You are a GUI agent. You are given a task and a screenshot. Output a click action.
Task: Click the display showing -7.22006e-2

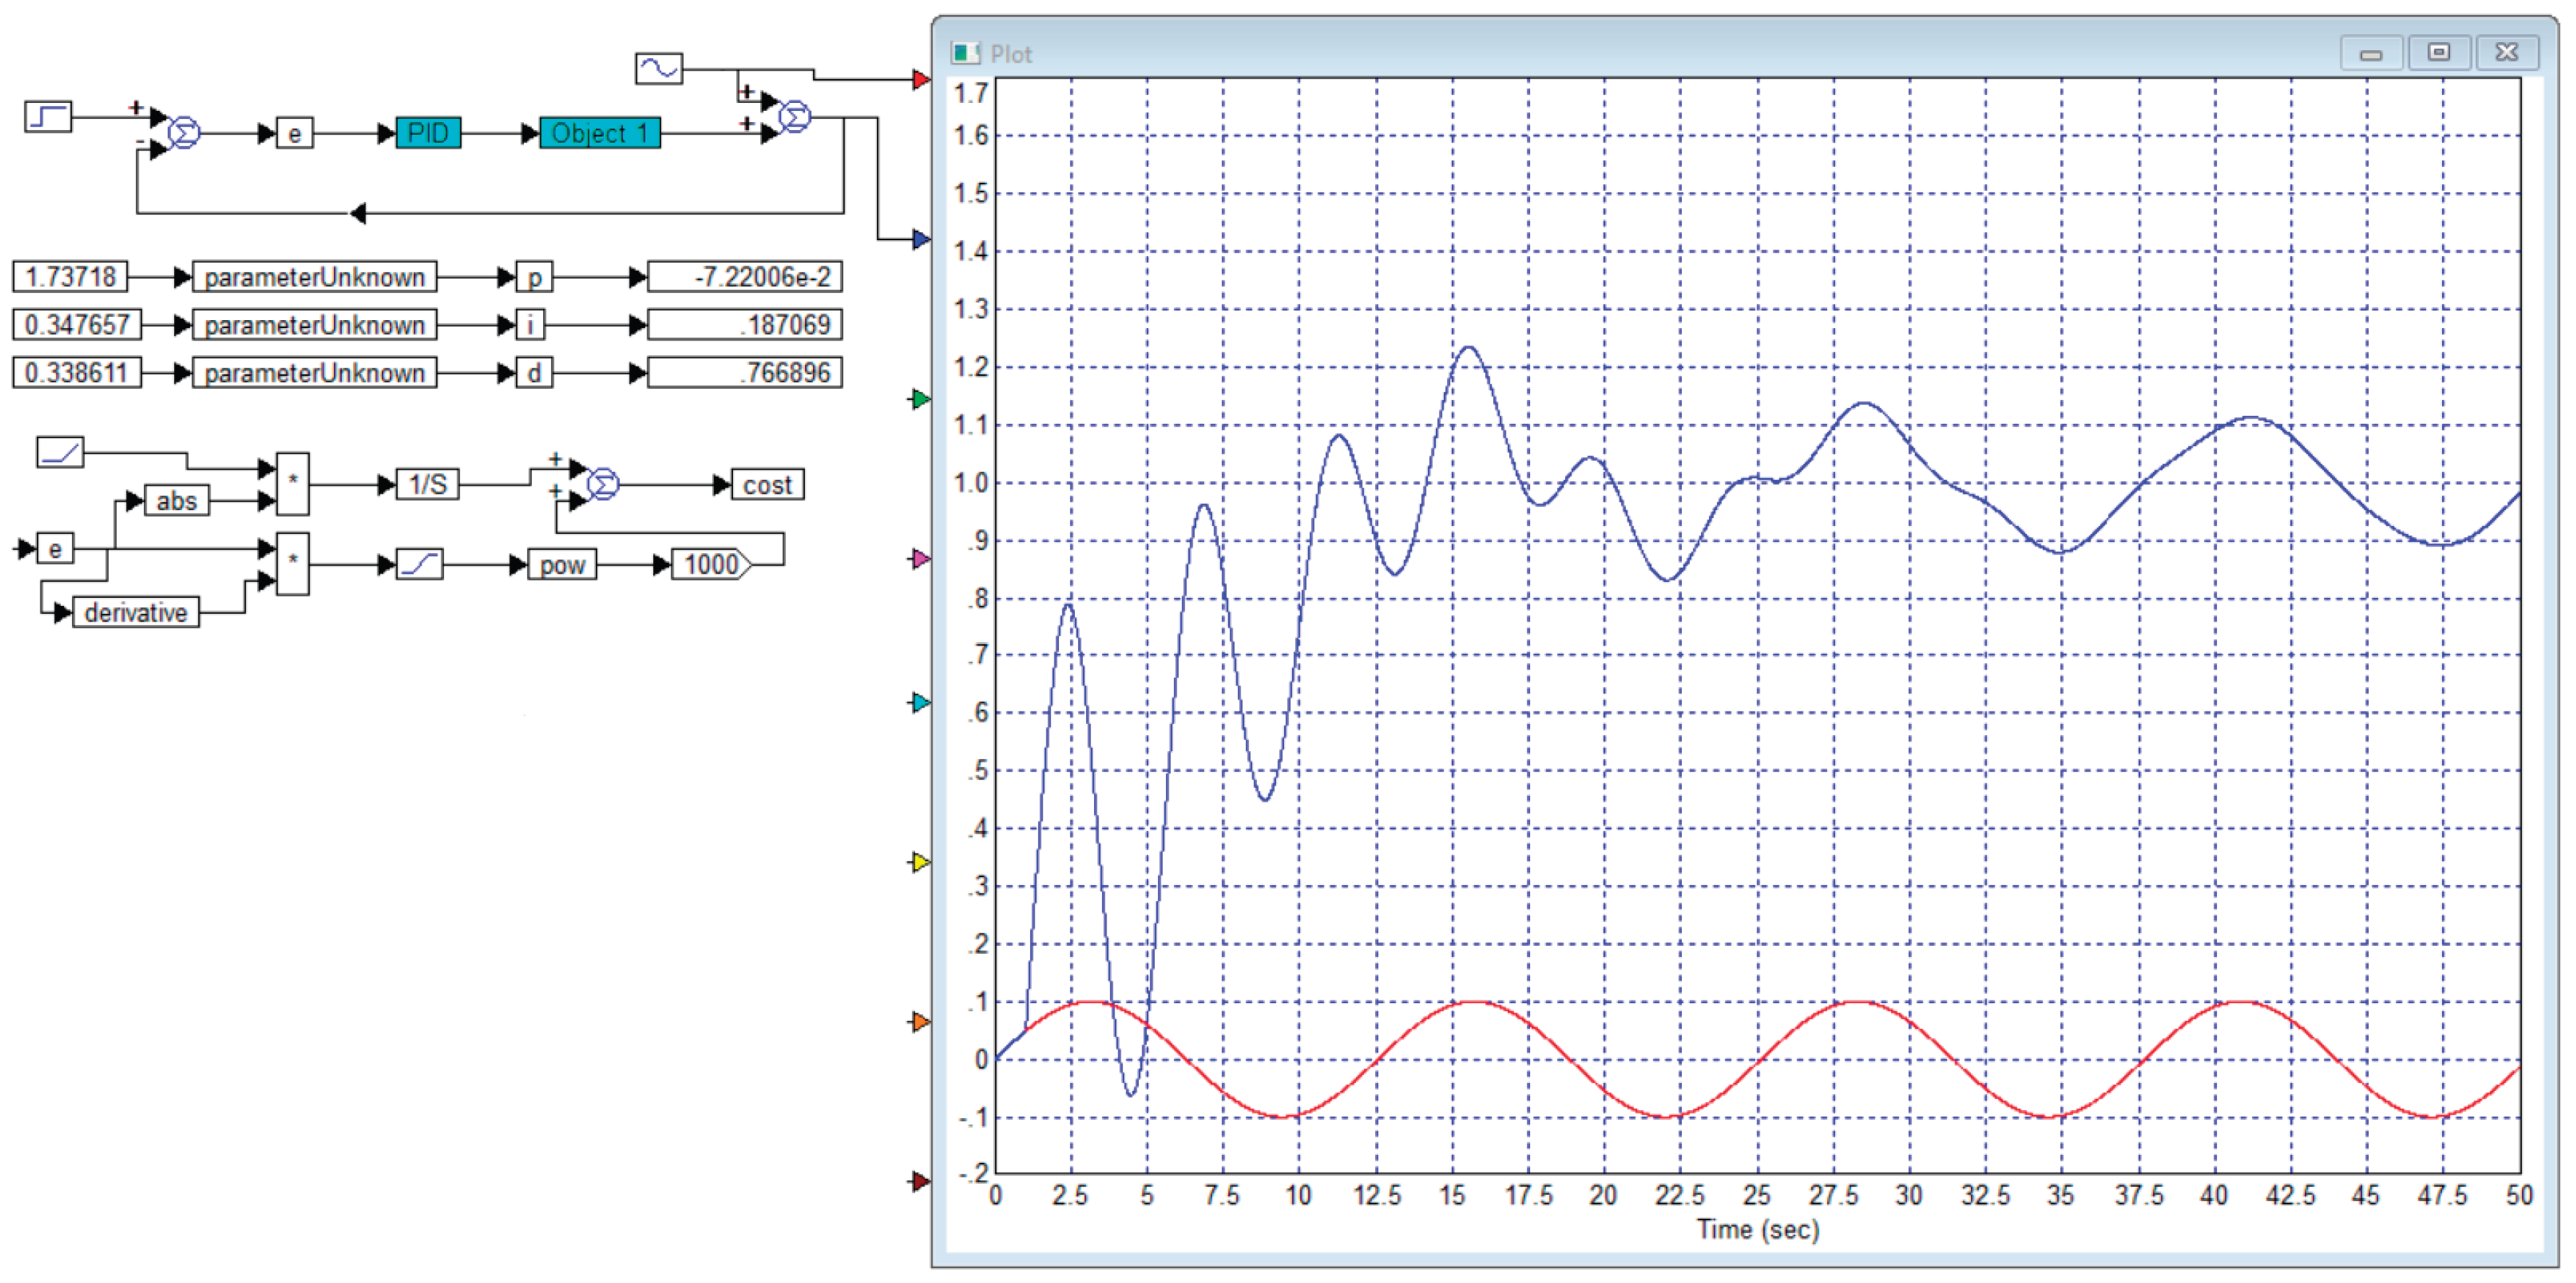tap(745, 276)
